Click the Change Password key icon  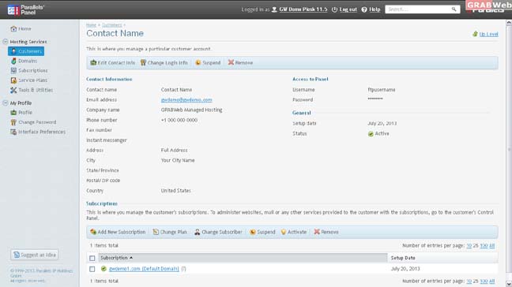tap(13, 122)
